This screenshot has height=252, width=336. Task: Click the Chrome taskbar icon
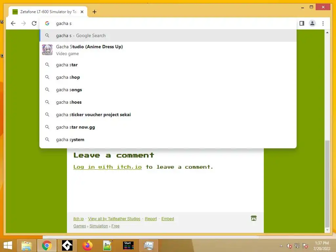47,245
